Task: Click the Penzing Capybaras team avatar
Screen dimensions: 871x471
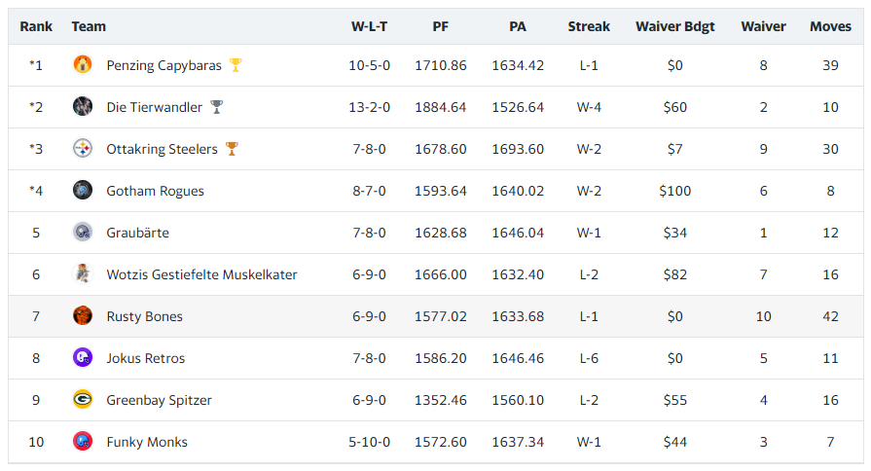Action: (x=83, y=64)
